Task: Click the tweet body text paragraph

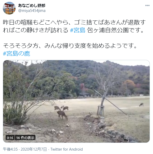Action: click(74, 26)
